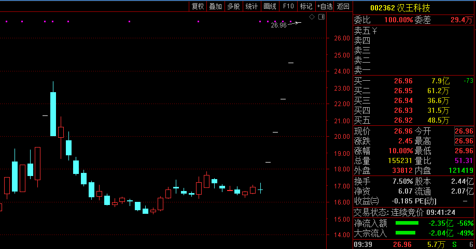Open F10 company info

pos(288,6)
